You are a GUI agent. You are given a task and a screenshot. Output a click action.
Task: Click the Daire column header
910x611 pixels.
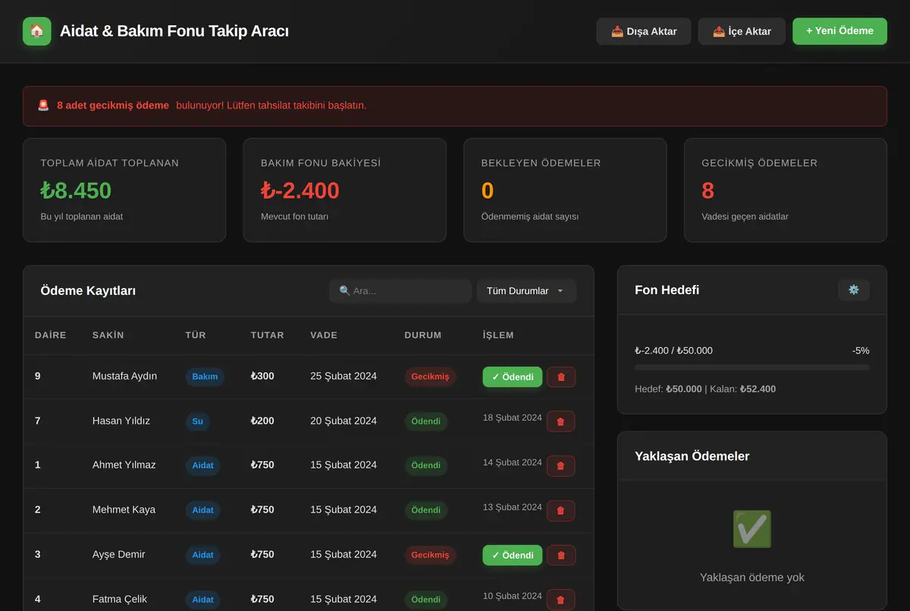51,335
